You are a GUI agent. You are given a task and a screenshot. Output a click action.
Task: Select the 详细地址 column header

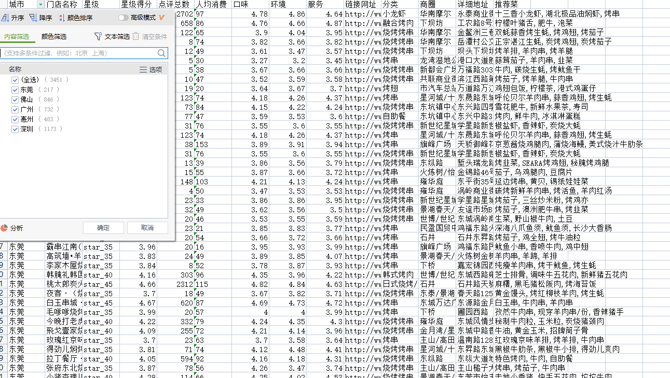coord(474,5)
